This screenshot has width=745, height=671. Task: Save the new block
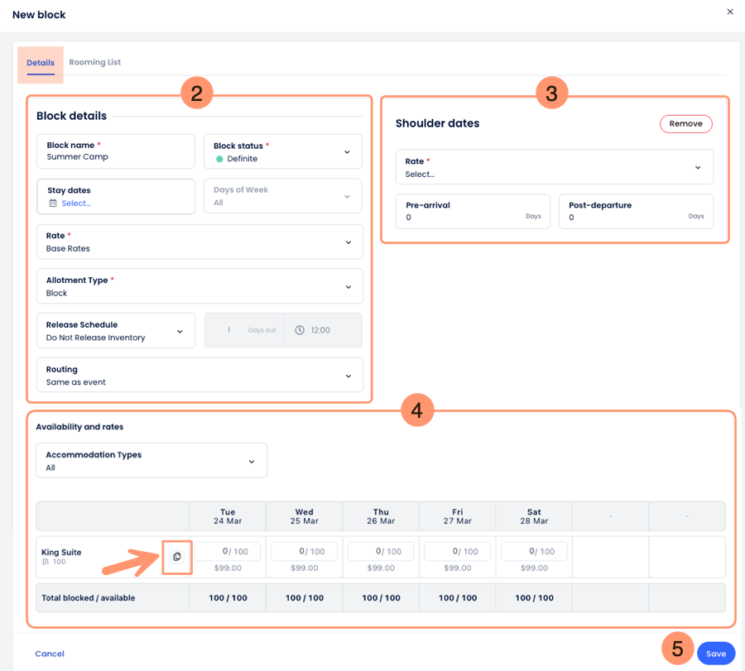coord(715,654)
